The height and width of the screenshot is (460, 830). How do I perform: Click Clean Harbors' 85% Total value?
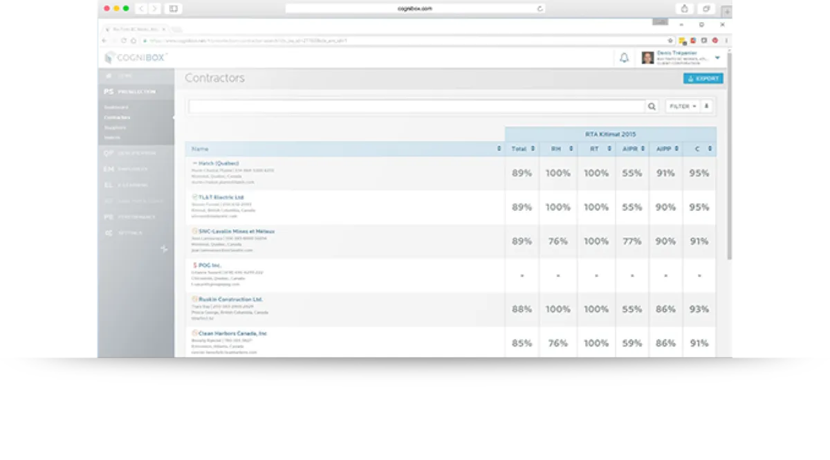pos(522,343)
